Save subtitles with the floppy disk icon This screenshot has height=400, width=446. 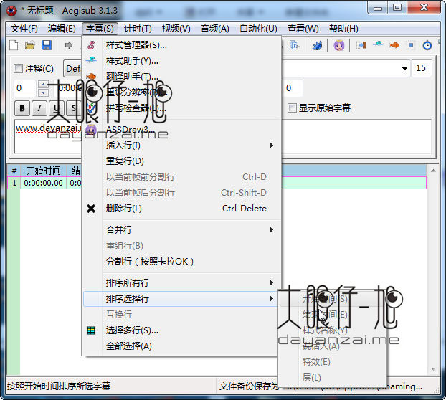tap(47, 45)
